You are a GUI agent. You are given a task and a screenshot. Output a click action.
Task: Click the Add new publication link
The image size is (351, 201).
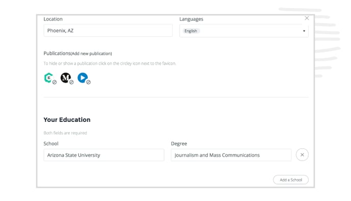tap(91, 54)
